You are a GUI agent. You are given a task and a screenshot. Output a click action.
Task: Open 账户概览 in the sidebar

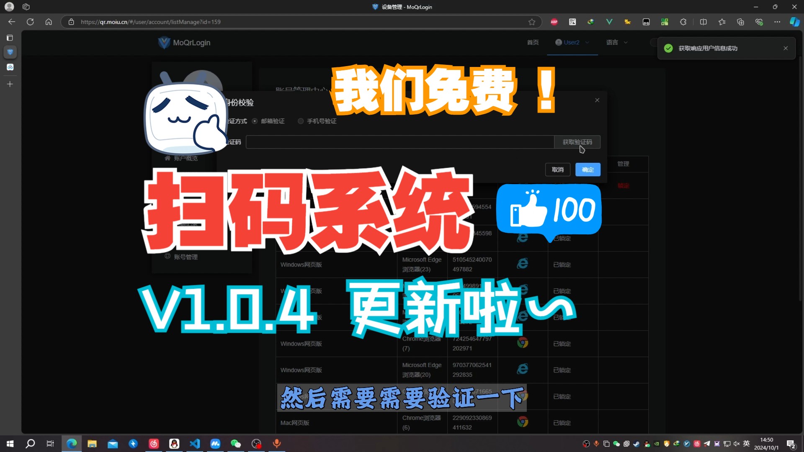pyautogui.click(x=181, y=158)
